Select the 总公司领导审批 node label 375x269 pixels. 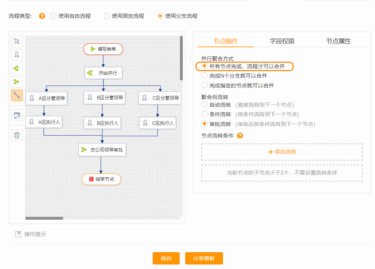[x=107, y=150]
